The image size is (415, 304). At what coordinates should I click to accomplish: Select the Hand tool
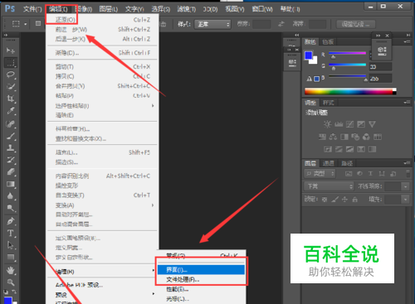(11, 270)
